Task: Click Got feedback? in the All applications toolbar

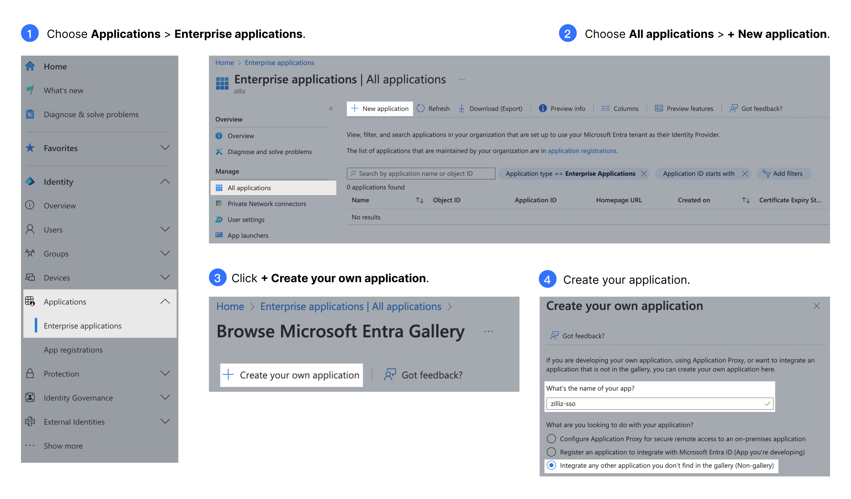Action: (756, 109)
